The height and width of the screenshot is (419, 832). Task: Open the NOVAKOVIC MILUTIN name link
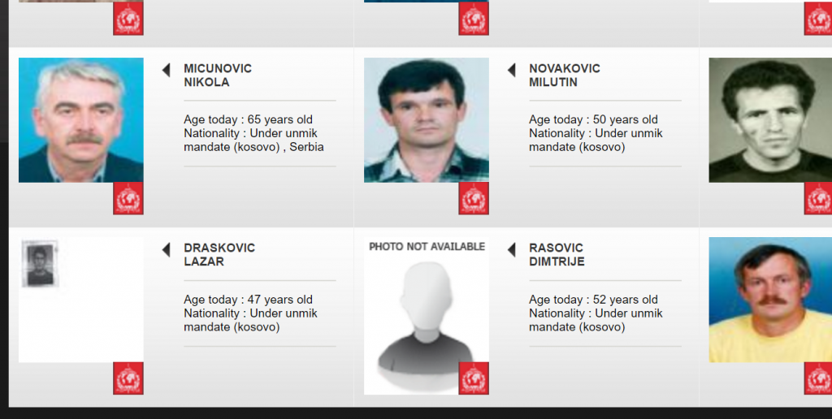pos(565,76)
